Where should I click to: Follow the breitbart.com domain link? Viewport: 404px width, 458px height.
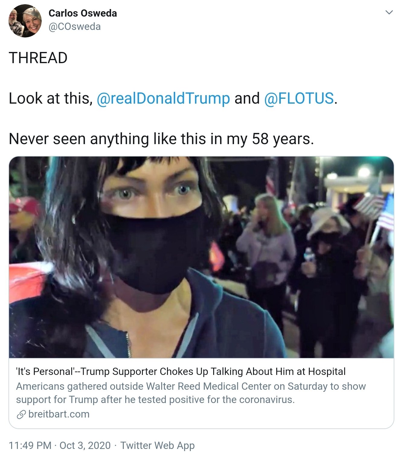[x=59, y=414]
